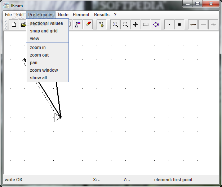
Task: Close the Preferences menu header
Action: pos(41,15)
